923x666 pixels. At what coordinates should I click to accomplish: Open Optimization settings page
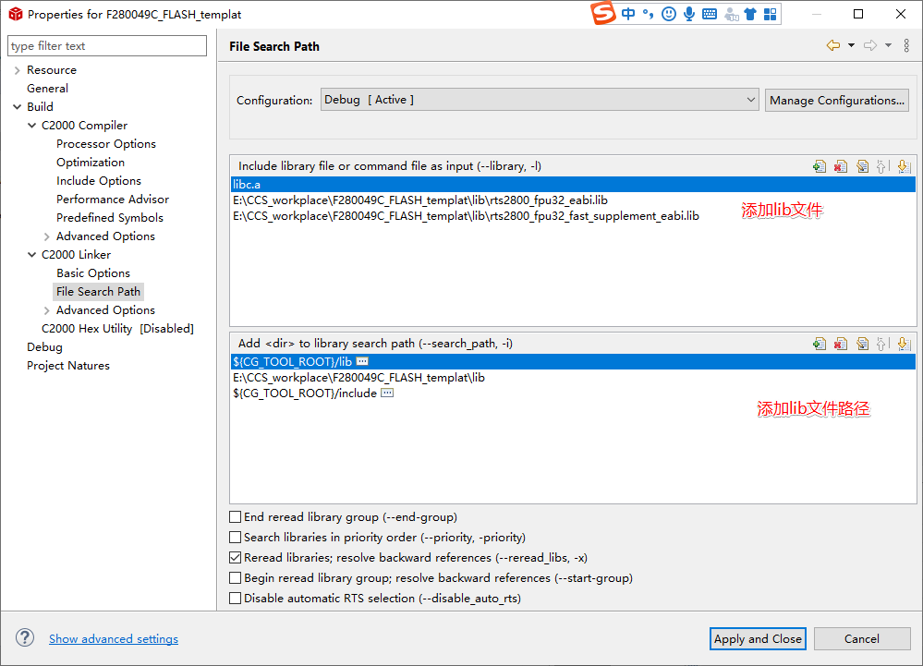point(91,163)
